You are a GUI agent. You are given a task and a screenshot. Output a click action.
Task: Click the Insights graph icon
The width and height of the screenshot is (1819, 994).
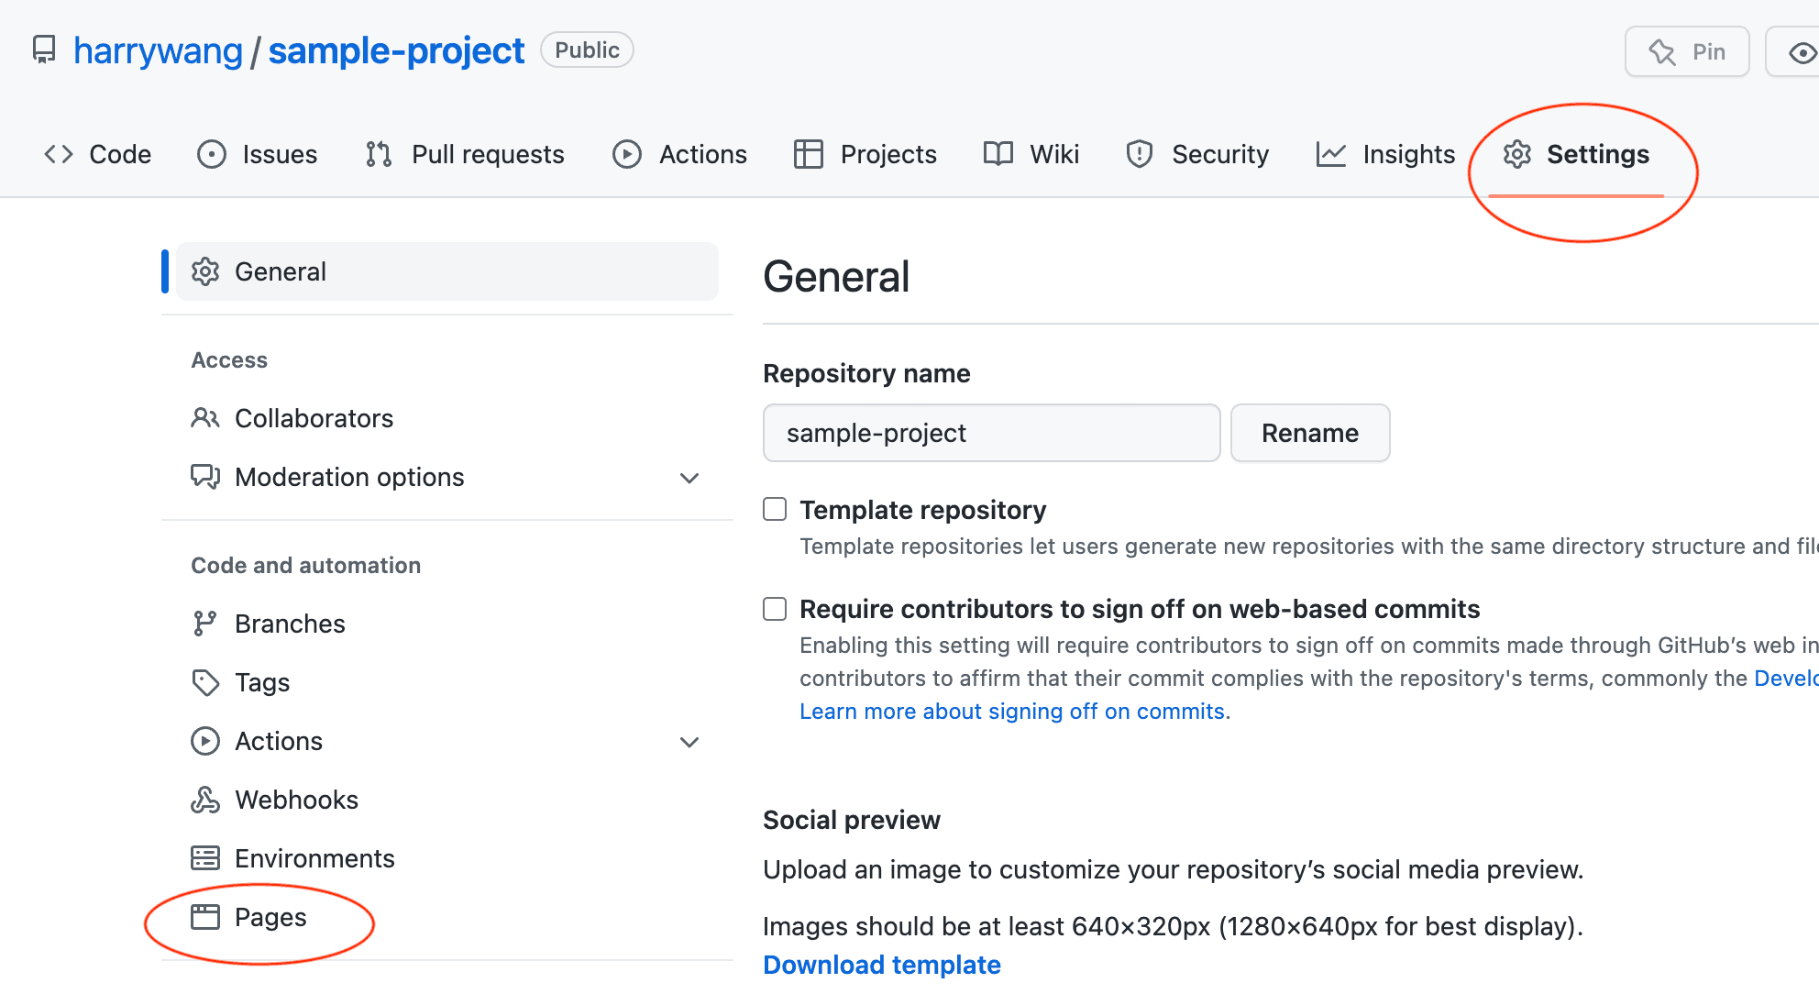pyautogui.click(x=1331, y=154)
